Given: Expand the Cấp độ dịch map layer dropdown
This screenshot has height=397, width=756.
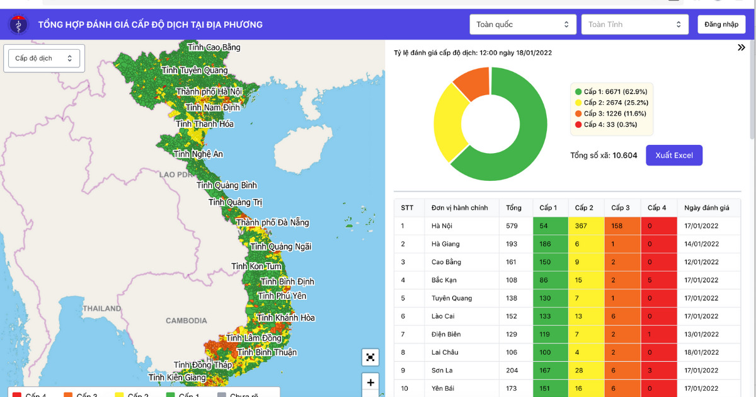Looking at the screenshot, I should pyautogui.click(x=43, y=59).
